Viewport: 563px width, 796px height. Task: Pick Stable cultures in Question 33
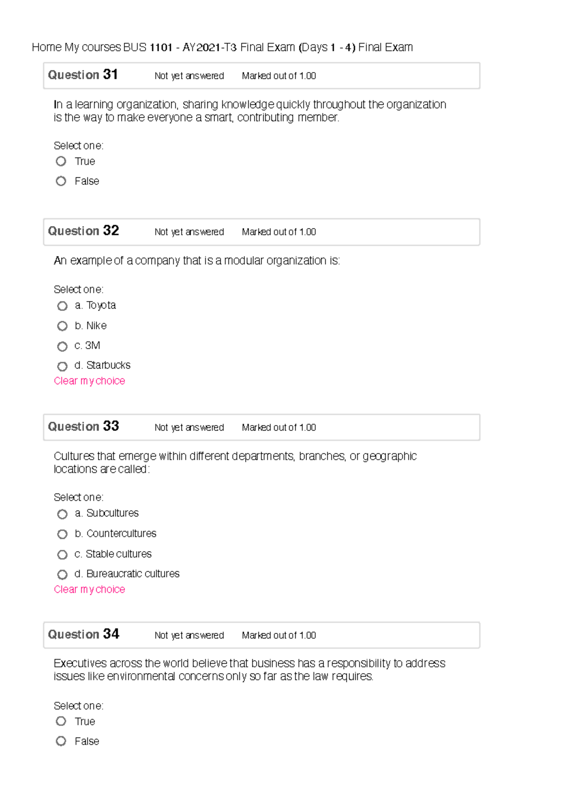62,554
